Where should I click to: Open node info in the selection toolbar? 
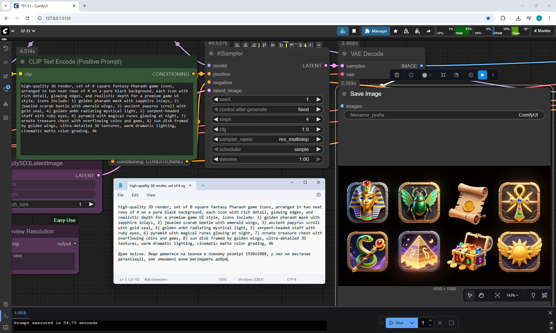click(x=411, y=75)
